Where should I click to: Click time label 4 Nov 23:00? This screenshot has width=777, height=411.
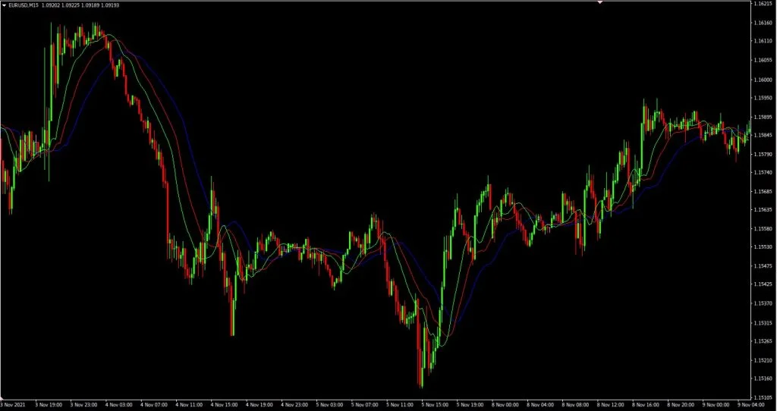295,405
